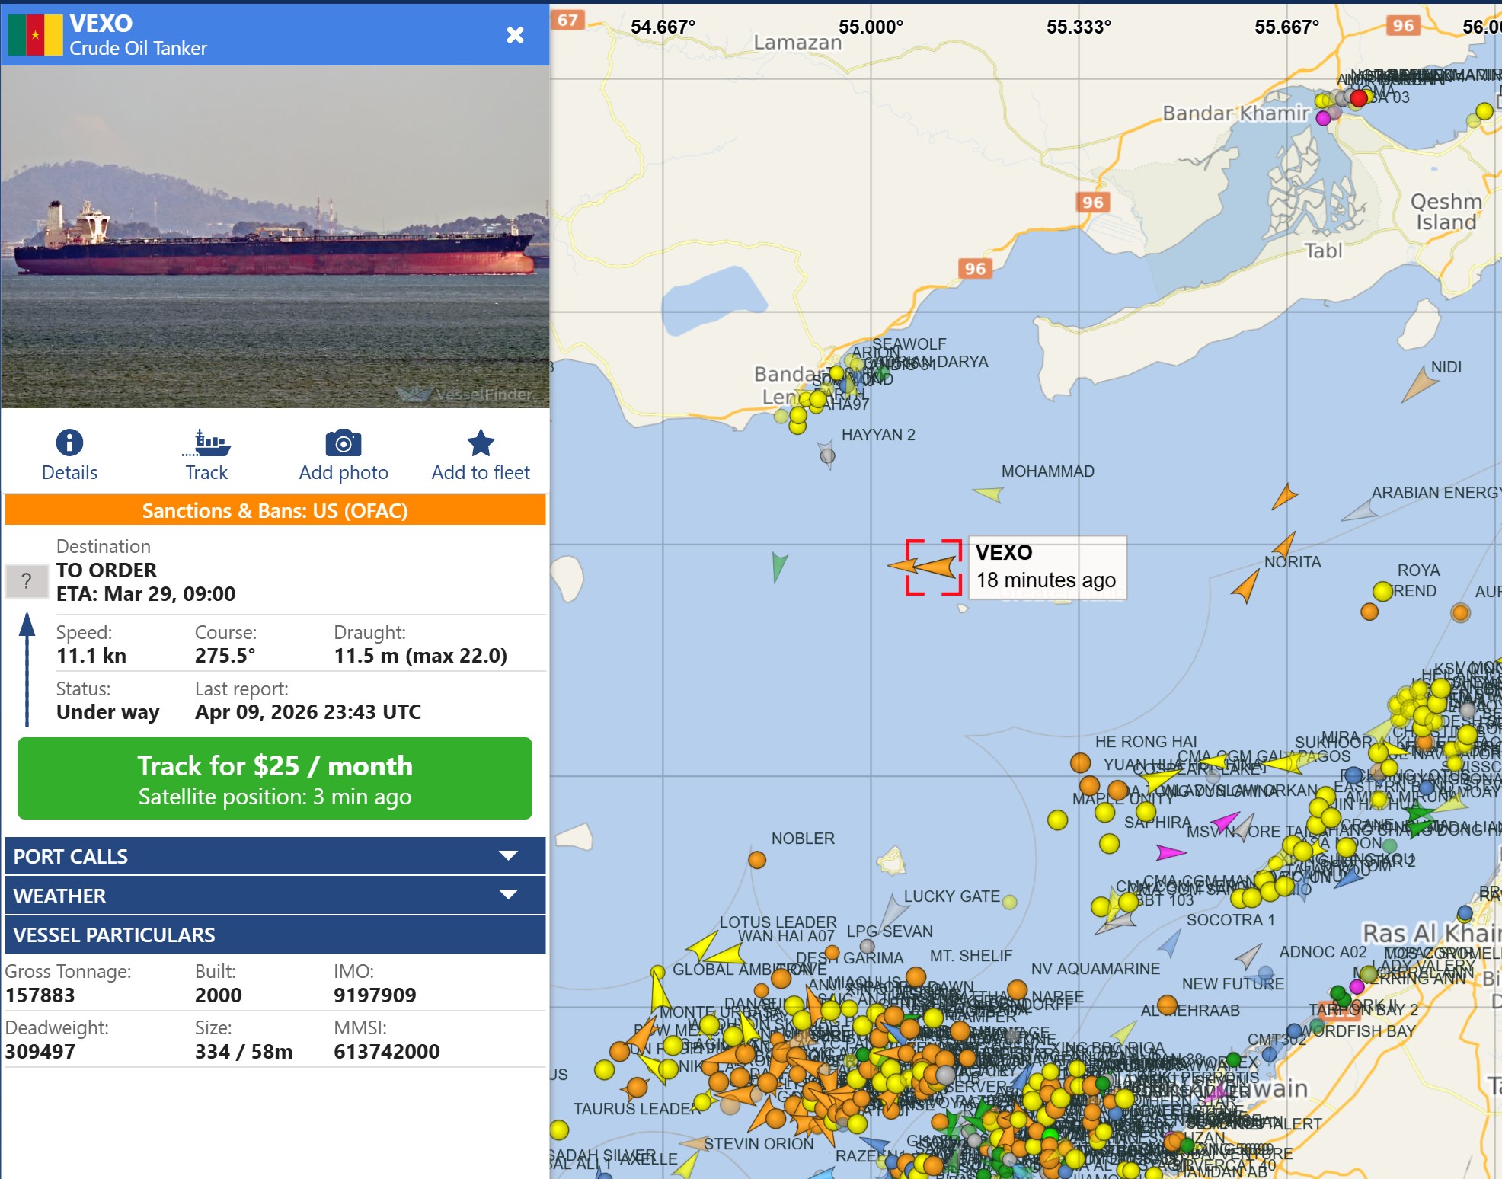The width and height of the screenshot is (1502, 1179).
Task: Collapse the VESSEL PARTICULARS header
Action: pos(275,935)
